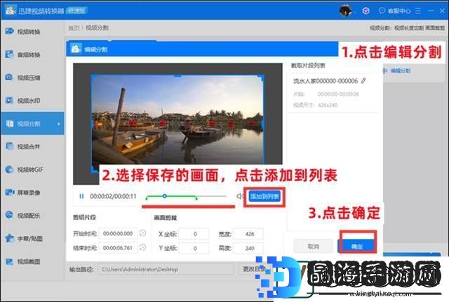Open 音频转换 in the sidebar
This screenshot has width=449, height=302.
pos(29,55)
